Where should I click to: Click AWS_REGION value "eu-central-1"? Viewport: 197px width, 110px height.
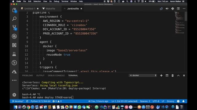point(77,21)
